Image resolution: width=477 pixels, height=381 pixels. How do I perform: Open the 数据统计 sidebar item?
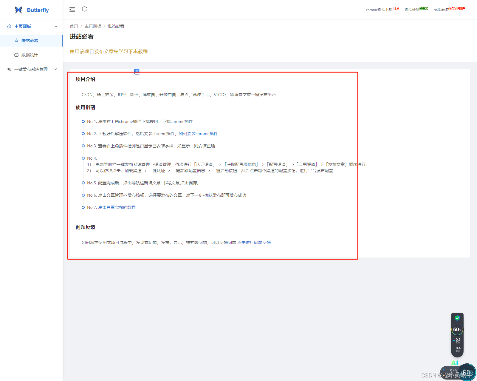tap(31, 55)
